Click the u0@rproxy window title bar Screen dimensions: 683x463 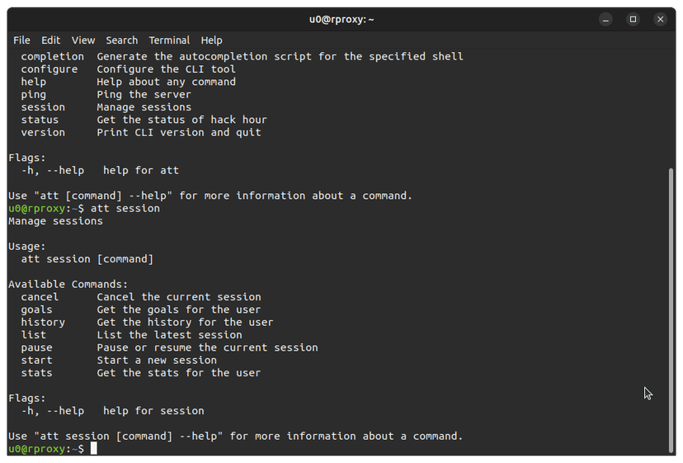(341, 18)
